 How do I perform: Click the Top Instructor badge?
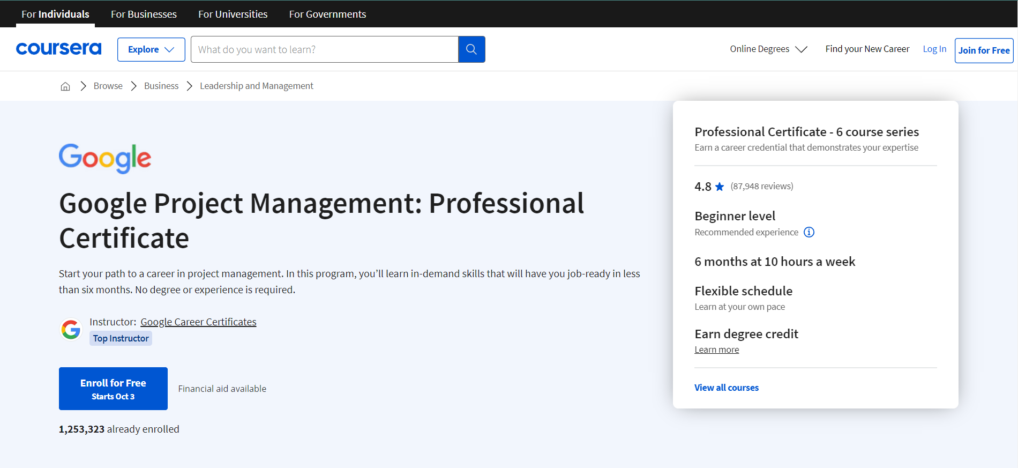(x=121, y=338)
